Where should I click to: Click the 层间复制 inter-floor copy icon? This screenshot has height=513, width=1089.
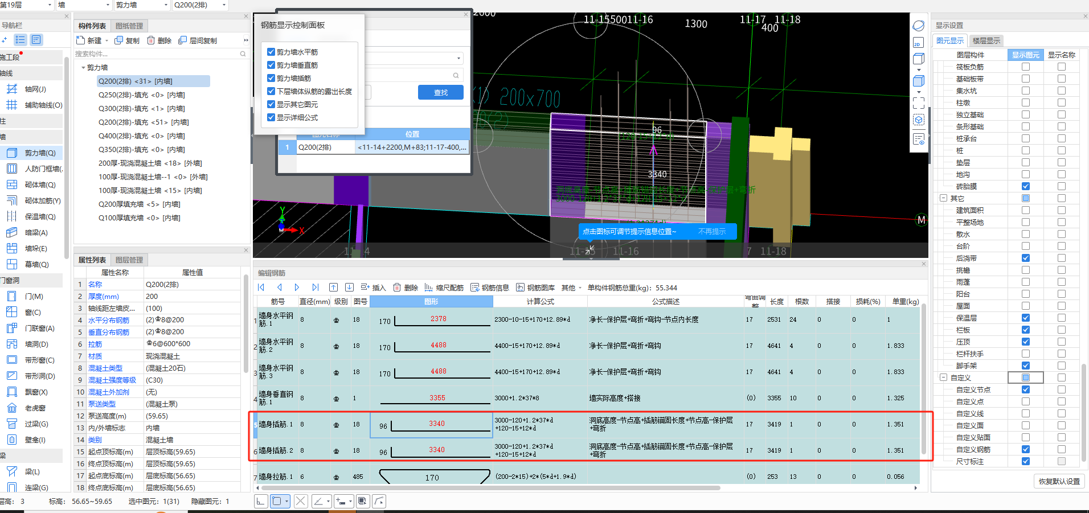pyautogui.click(x=182, y=40)
